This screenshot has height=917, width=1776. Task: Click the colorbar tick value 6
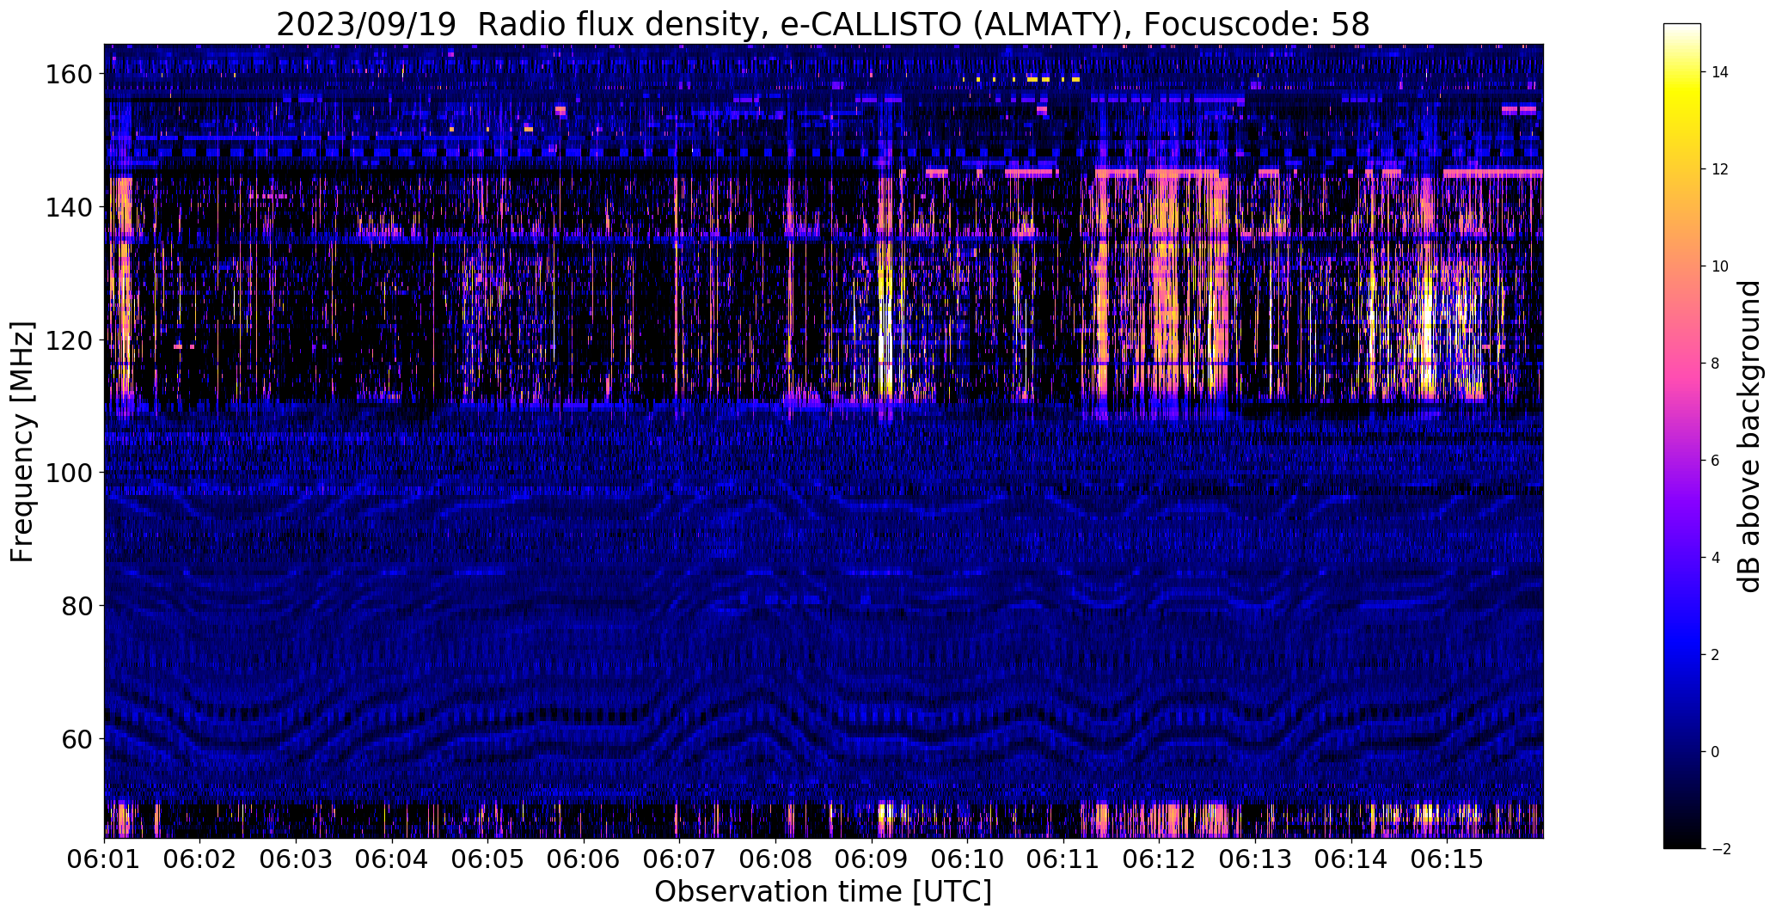(1716, 461)
